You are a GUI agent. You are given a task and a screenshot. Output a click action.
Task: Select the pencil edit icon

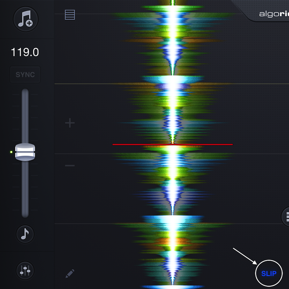pyautogui.click(x=70, y=274)
